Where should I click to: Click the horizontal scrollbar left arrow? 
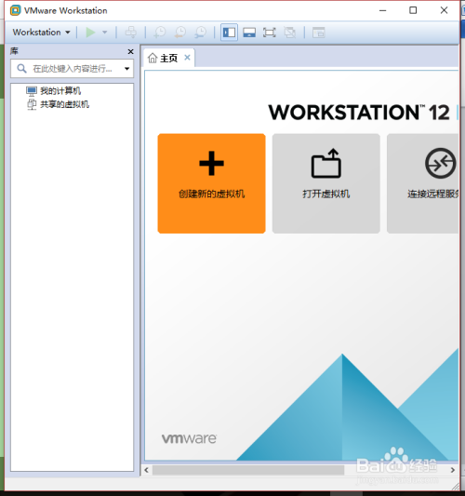[146, 470]
